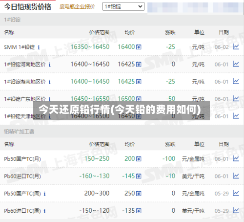Click yuan icon beside 250 average price
Screen dimensions: 244x222
pos(139,194)
